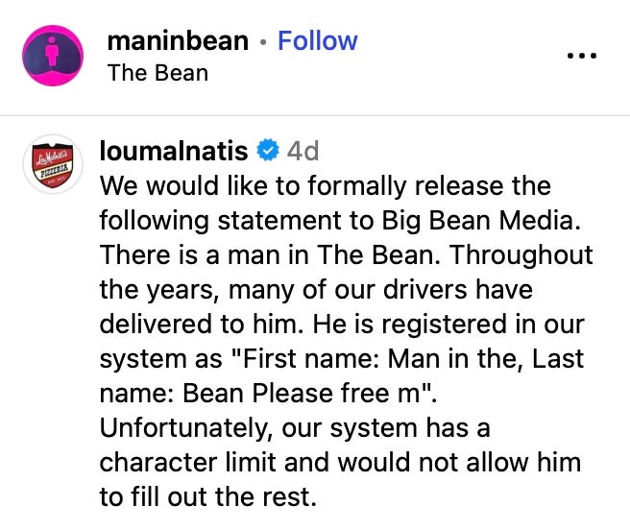Follow the maninbean account
The width and height of the screenshot is (630, 530).
click(318, 40)
